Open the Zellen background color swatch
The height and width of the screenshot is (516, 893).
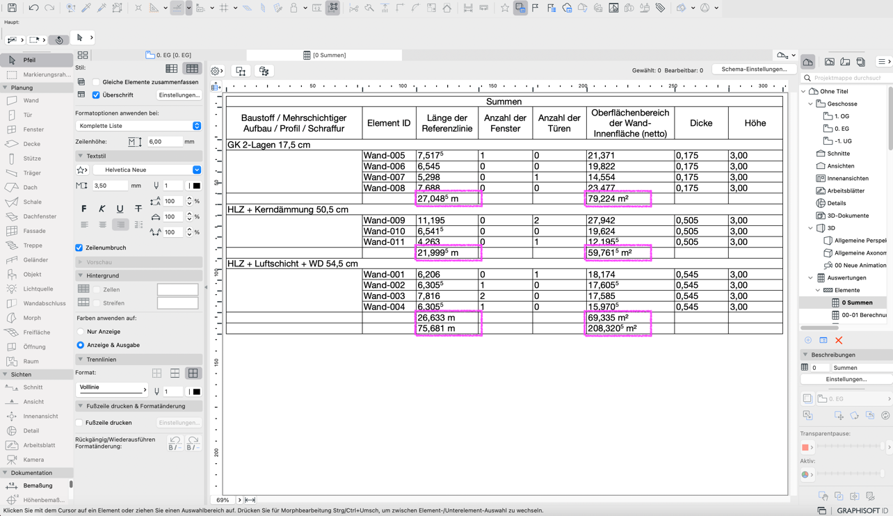pos(178,289)
